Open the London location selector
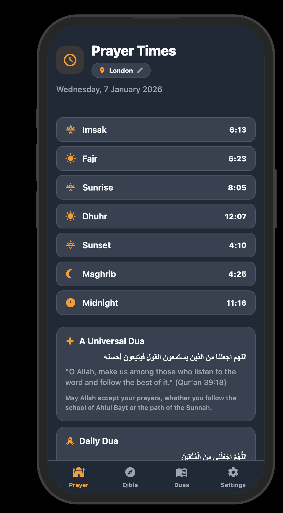The width and height of the screenshot is (283, 513). (121, 71)
